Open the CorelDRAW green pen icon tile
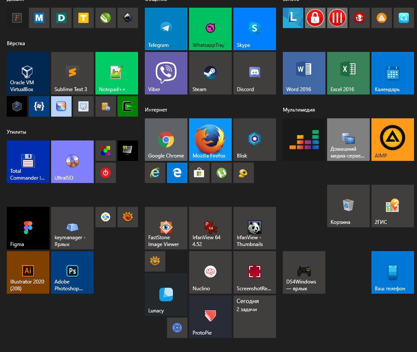 click(x=106, y=18)
